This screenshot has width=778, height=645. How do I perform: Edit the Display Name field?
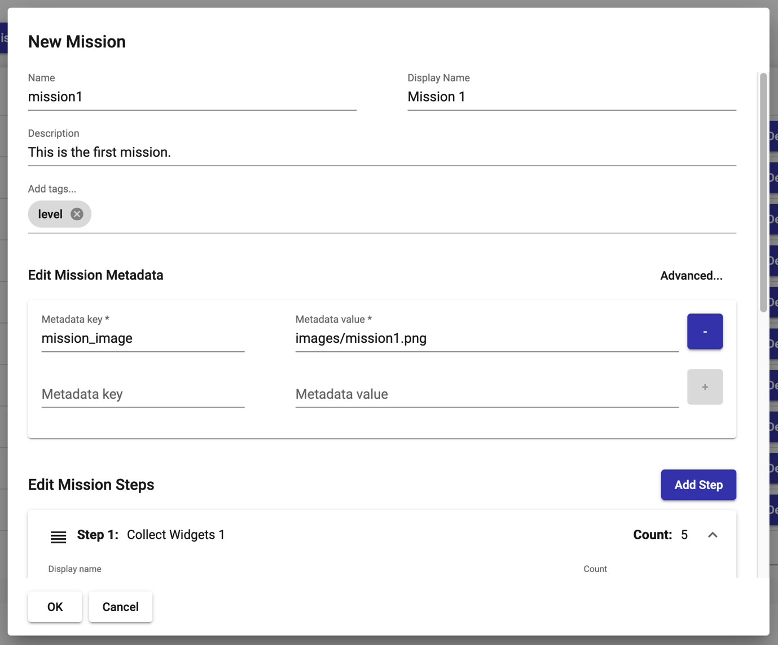(571, 97)
